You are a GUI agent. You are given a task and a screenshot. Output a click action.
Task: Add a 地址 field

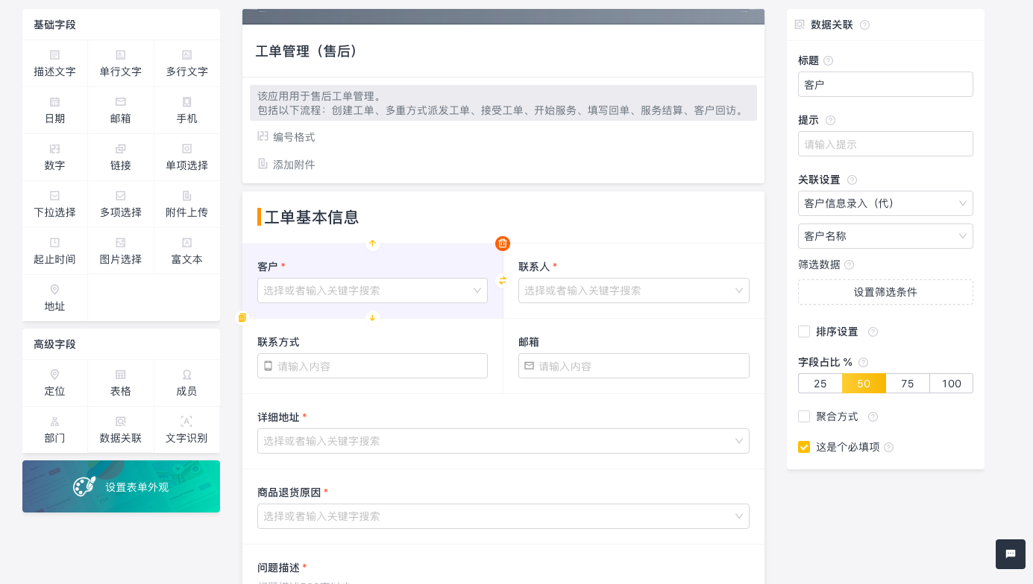click(54, 298)
